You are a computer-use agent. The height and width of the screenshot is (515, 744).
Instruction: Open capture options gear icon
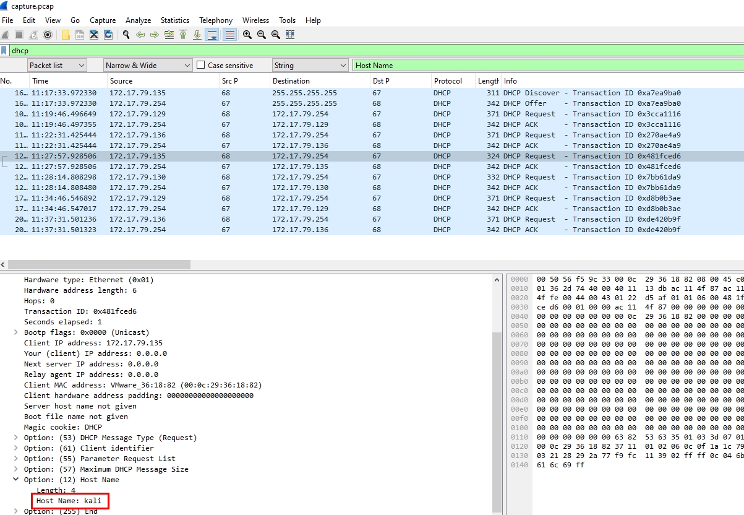pos(48,35)
